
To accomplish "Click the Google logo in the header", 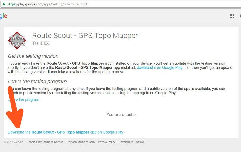I will 3,16.
